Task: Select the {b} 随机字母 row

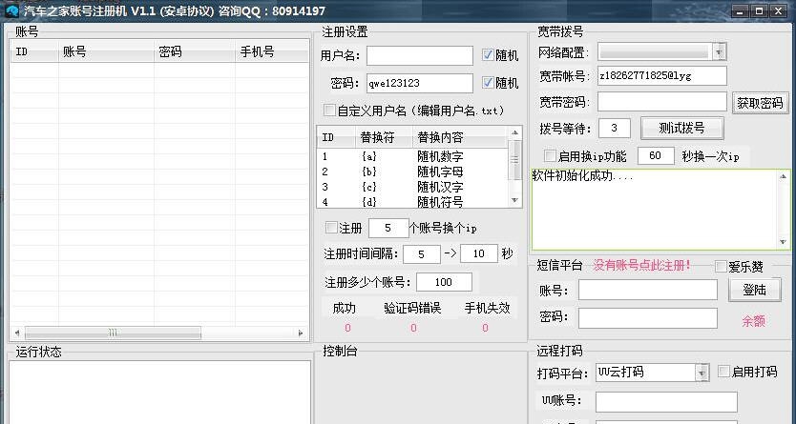Action: pyautogui.click(x=412, y=172)
